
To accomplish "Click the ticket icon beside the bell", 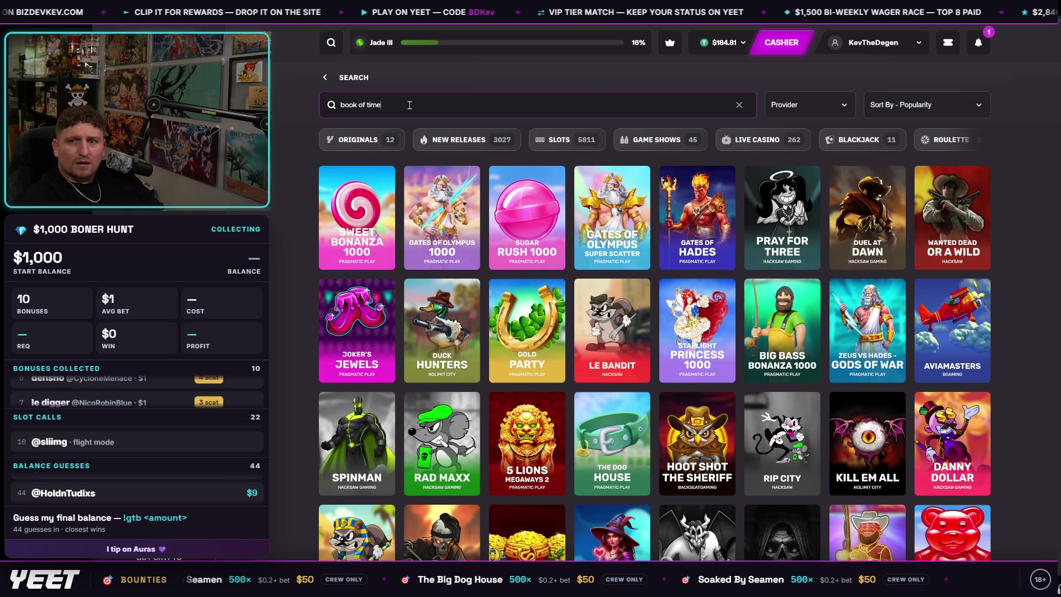I will pyautogui.click(x=948, y=43).
